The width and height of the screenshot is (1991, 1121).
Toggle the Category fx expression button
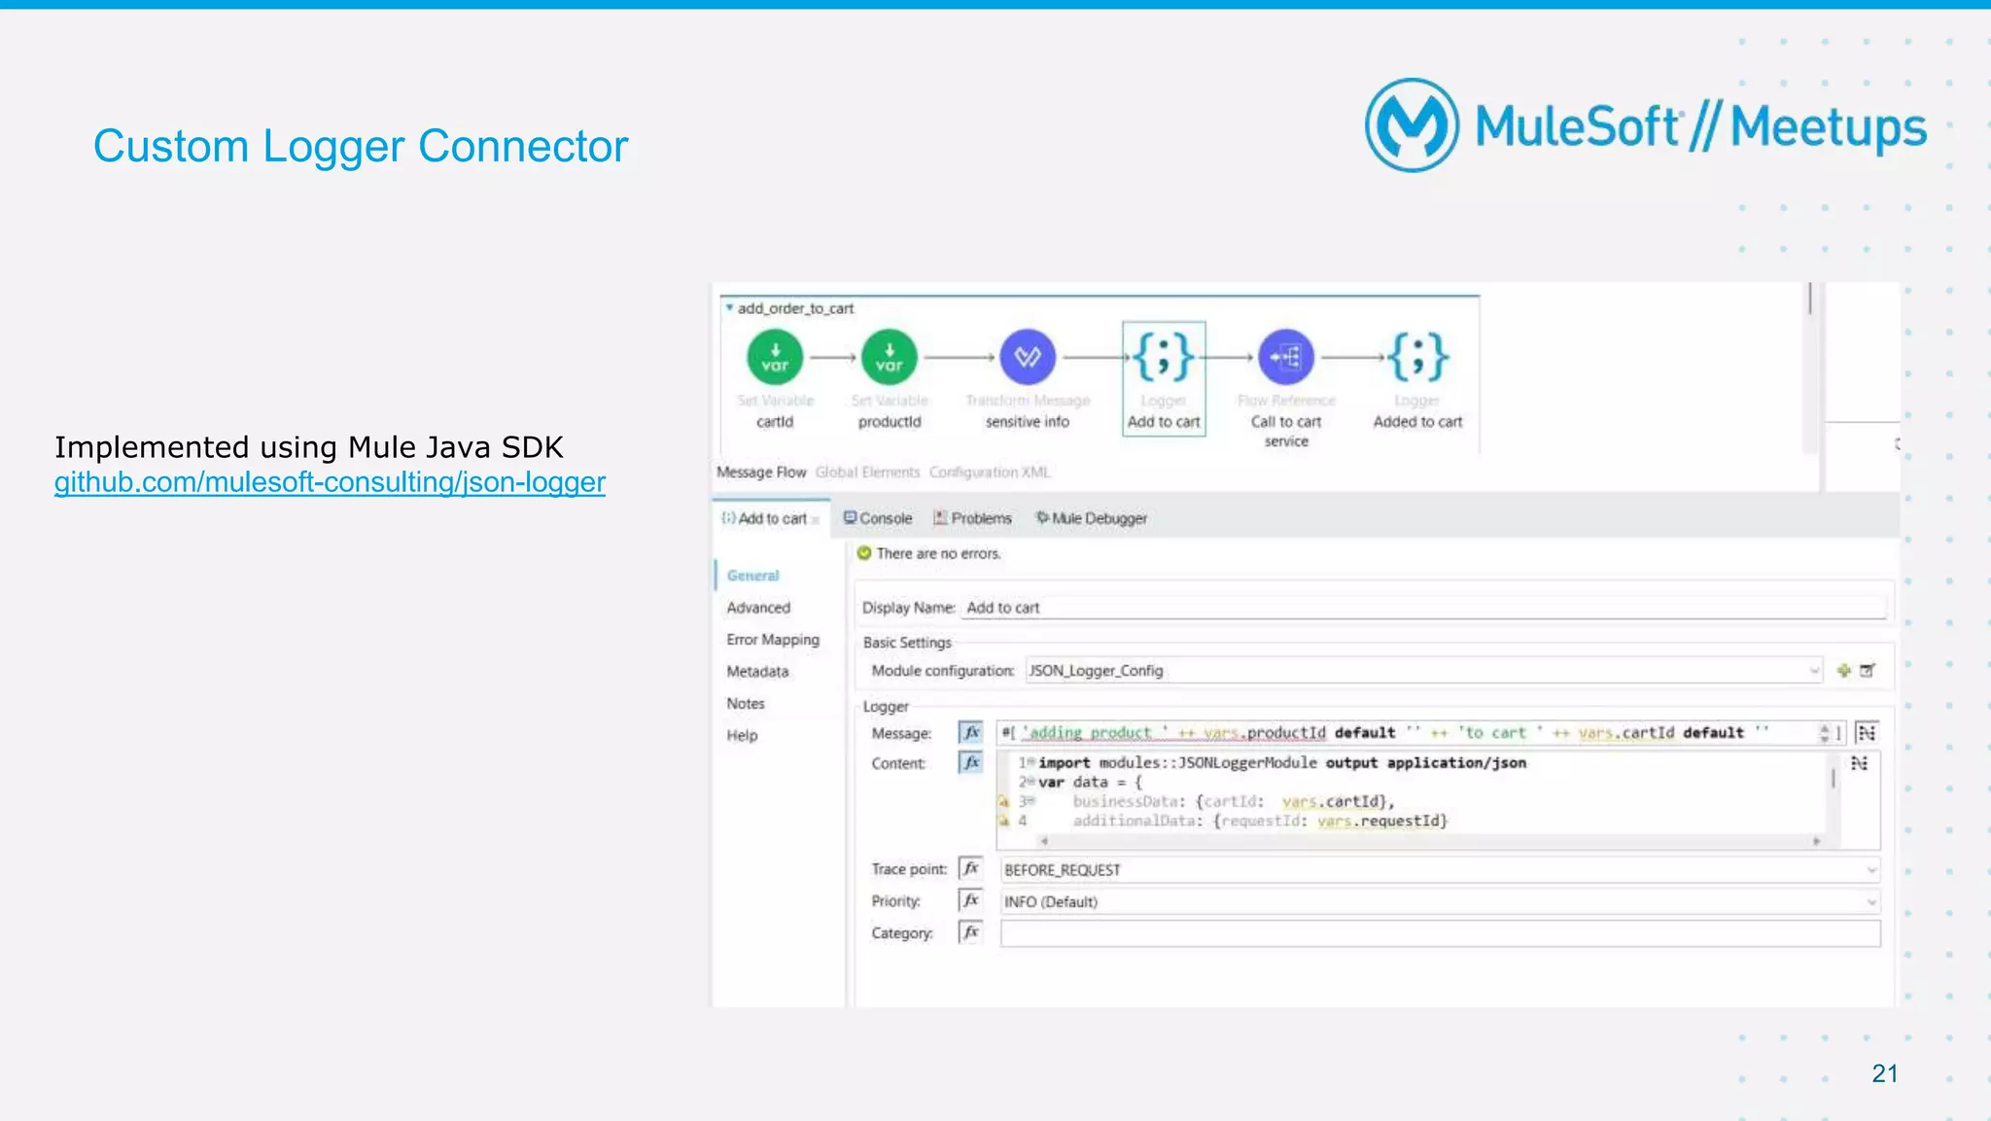[970, 933]
